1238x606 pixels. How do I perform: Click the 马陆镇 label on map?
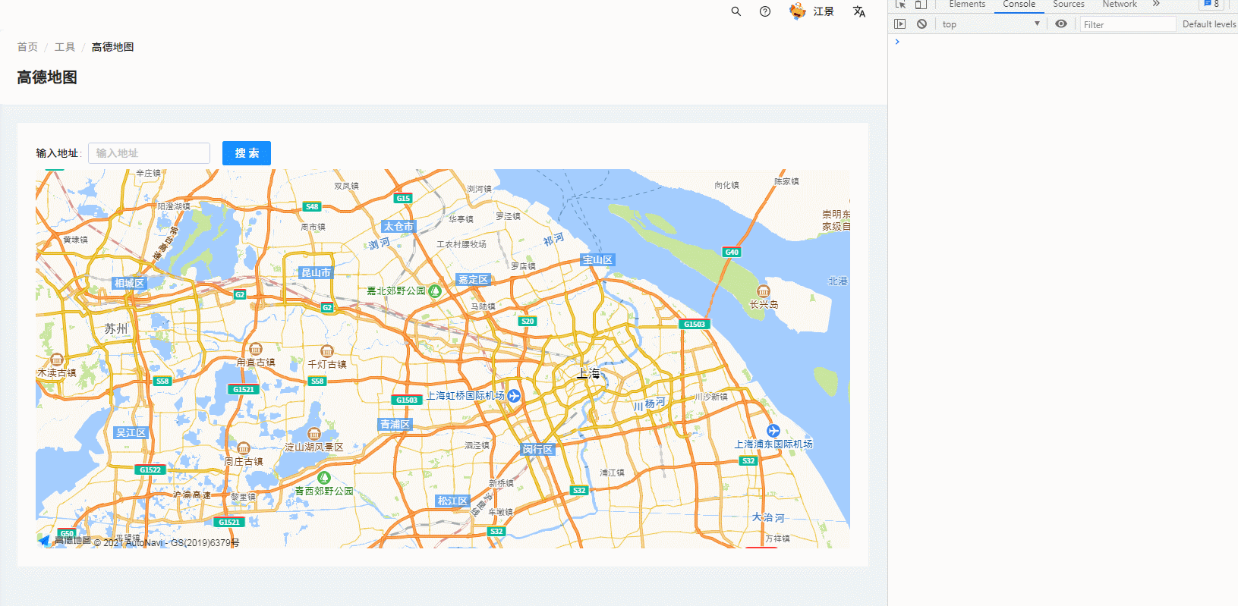[483, 306]
